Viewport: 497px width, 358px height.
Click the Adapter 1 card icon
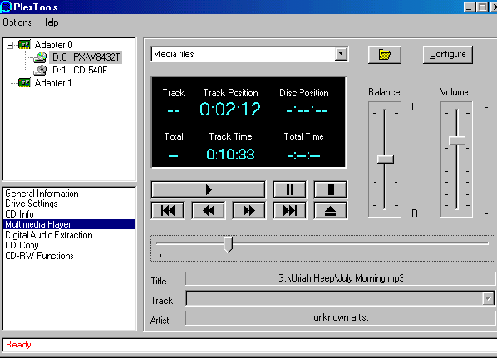pyautogui.click(x=24, y=83)
